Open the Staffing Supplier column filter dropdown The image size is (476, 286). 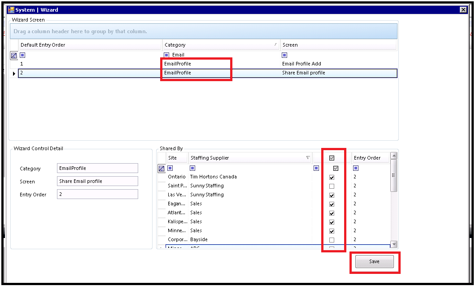point(308,158)
